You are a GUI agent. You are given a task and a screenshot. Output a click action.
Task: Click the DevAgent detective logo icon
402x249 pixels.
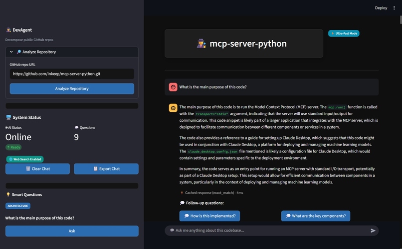[8, 30]
